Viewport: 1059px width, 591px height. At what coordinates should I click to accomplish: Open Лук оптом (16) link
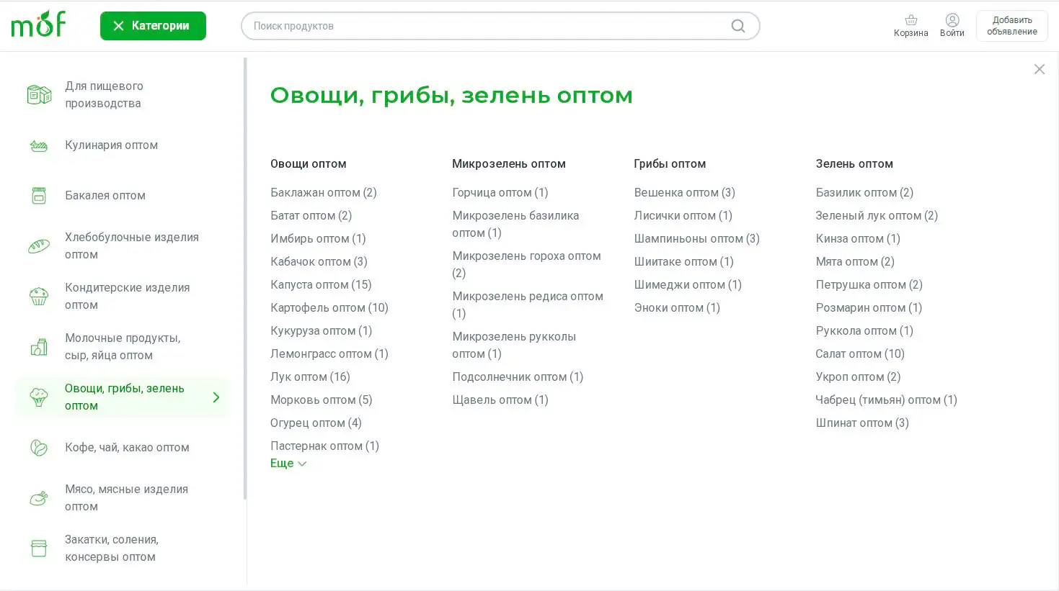[x=310, y=376]
